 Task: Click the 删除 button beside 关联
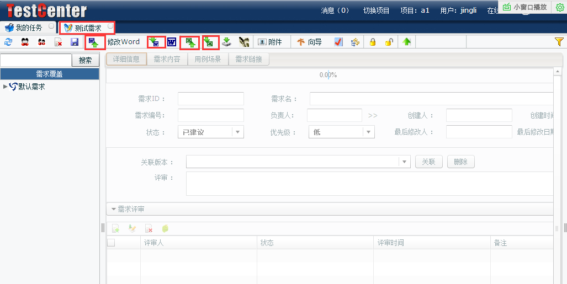tap(460, 162)
